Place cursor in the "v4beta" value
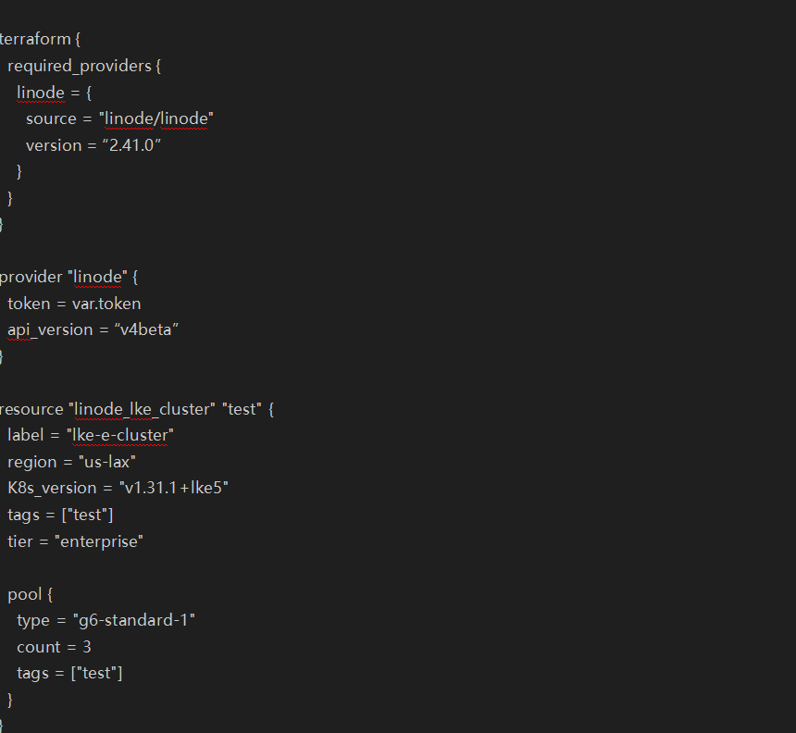The height and width of the screenshot is (733, 796). click(145, 329)
